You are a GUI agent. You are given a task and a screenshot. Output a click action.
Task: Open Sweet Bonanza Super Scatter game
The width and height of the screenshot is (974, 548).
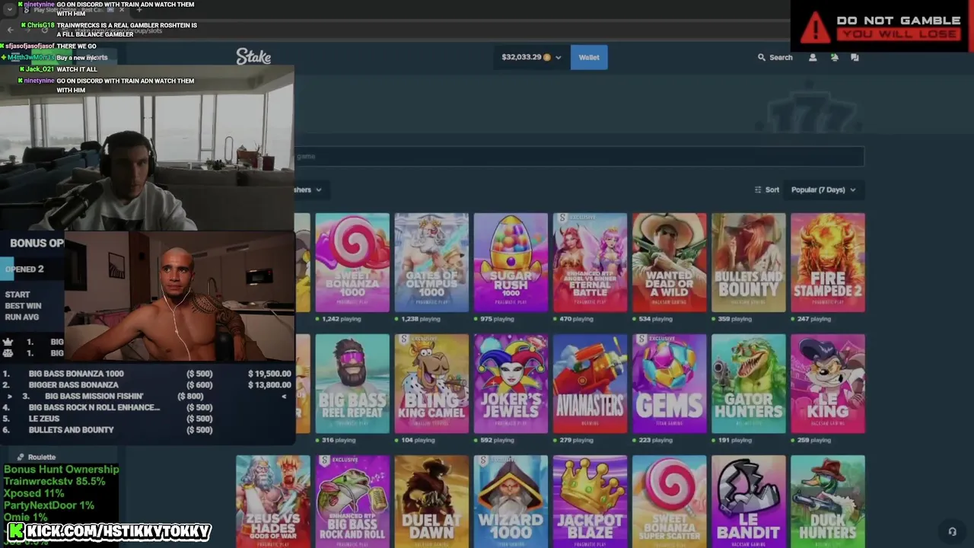(669, 501)
